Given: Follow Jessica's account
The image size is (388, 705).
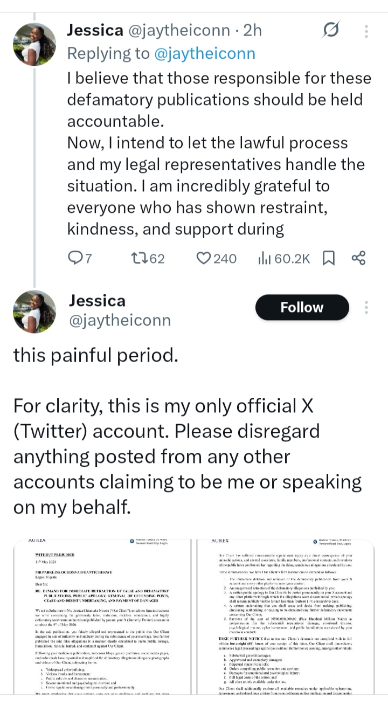Looking at the screenshot, I should pyautogui.click(x=302, y=307).
